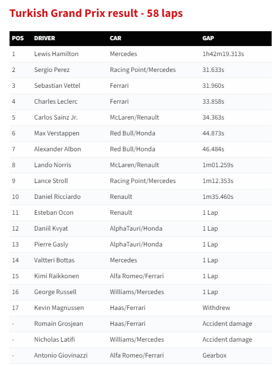Click Lewis Hamilton driver name
278x366 pixels.
pos(56,54)
